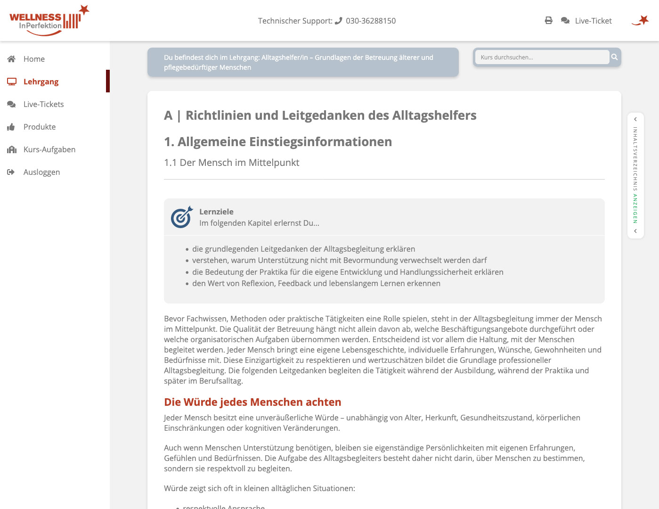Show the table of contents via ANZEIGEN
The image size is (659, 509).
(635, 208)
